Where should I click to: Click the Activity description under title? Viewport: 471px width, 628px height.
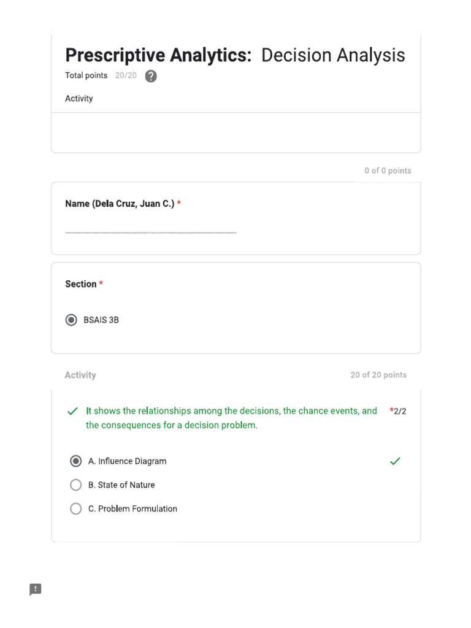79,99
